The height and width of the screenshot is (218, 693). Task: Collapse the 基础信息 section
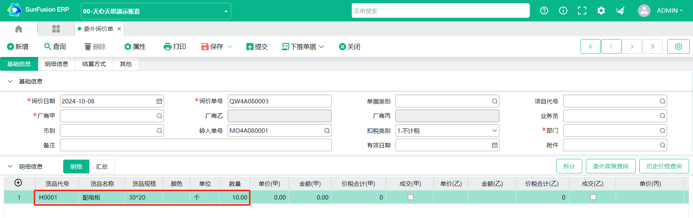click(10, 81)
